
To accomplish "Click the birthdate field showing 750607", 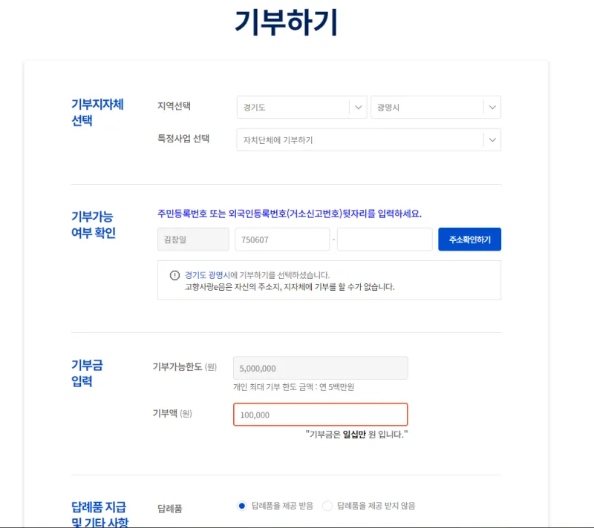I will coord(281,240).
